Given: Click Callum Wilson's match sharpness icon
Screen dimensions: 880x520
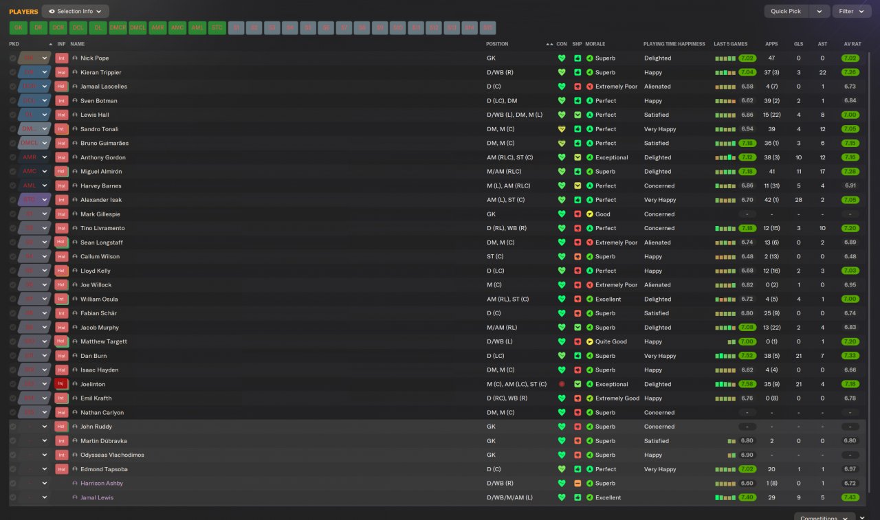Looking at the screenshot, I should (577, 257).
